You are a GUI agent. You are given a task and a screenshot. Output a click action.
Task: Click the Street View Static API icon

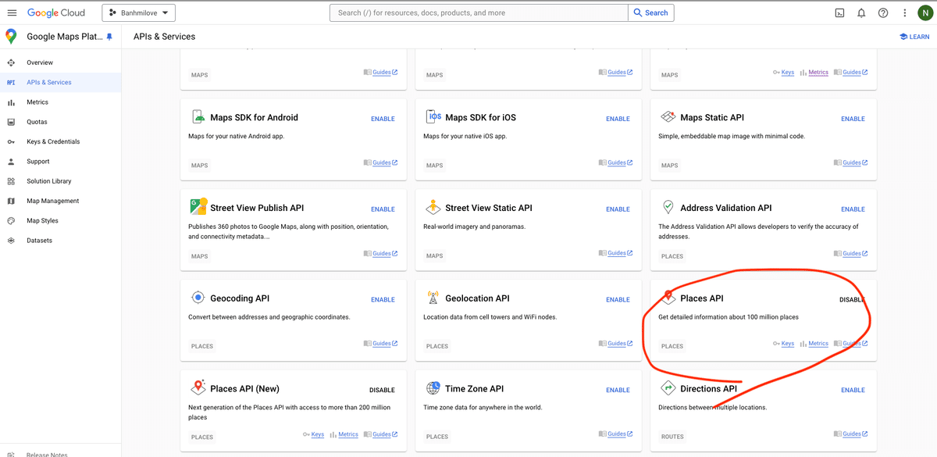[x=433, y=207]
